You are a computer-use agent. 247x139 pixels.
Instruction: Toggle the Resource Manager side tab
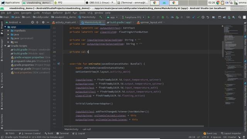[x=2, y=50]
